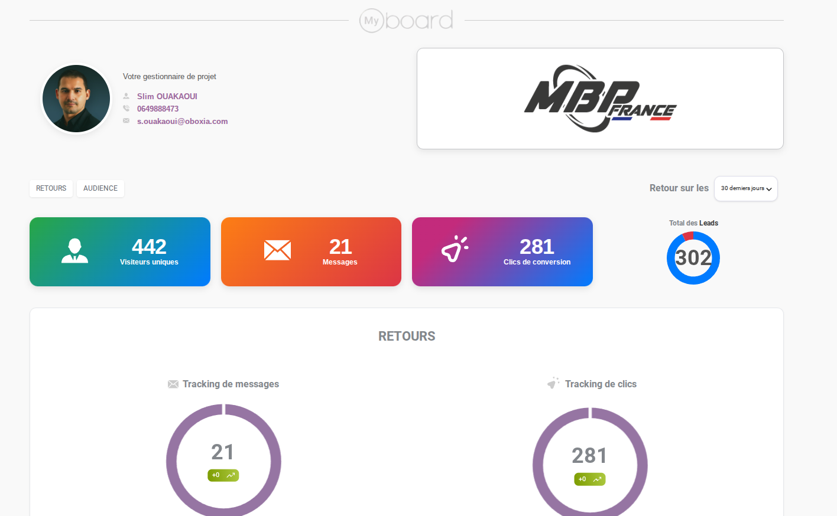Screen dimensions: 837x516
Task: Switch to the AUDIENCE tab
Action: pos(100,188)
